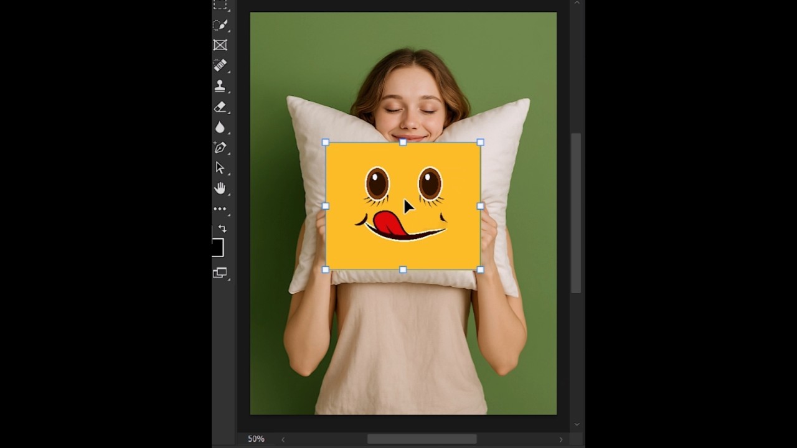Image resolution: width=797 pixels, height=448 pixels.
Task: Click the top-middle transform handle
Action: tap(403, 142)
